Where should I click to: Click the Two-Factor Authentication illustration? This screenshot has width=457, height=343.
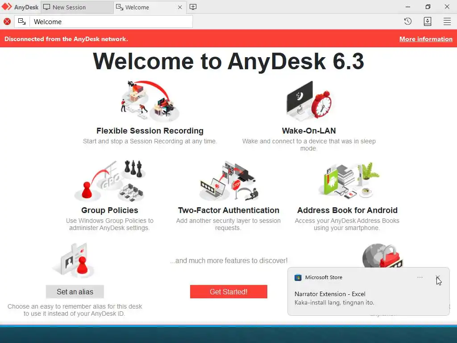229,180
